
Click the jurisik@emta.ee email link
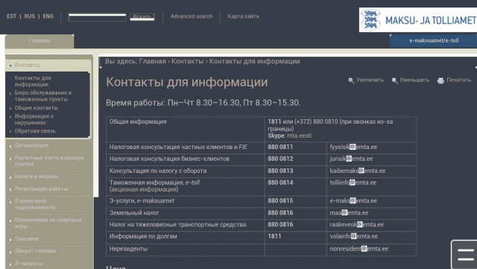[x=351, y=159]
